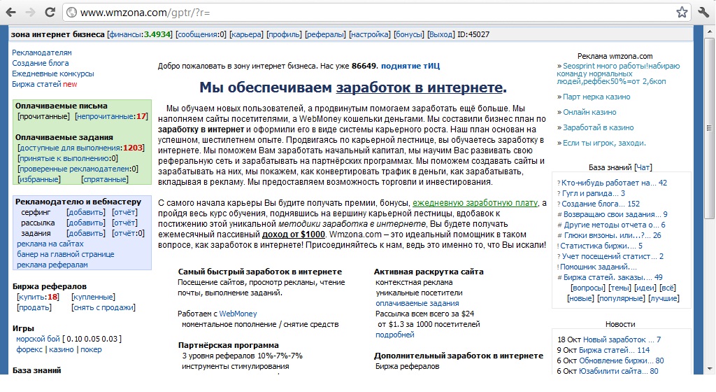Click the scrollbar up arrow
716x392 pixels.
click(710, 32)
